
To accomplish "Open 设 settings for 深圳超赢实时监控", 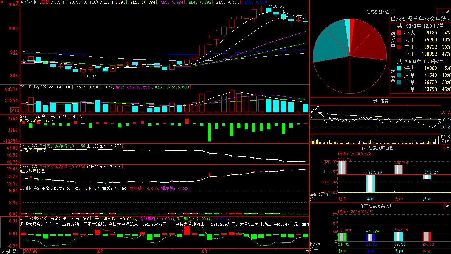I will tap(447, 148).
